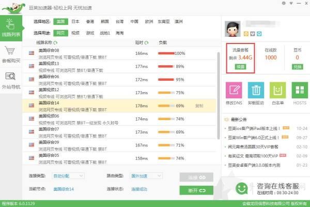
Task: Click the yellow badge under username
Action: pos(246,34)
